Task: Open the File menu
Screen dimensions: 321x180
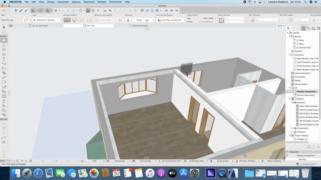Action: (27, 2)
